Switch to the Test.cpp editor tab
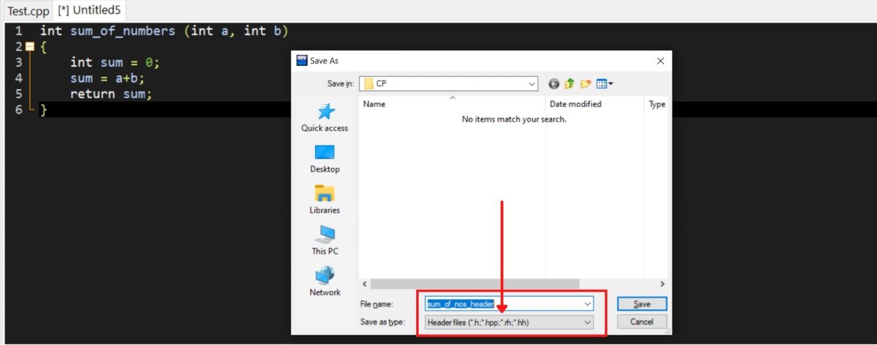Viewport: 877px width, 345px height. [x=28, y=11]
